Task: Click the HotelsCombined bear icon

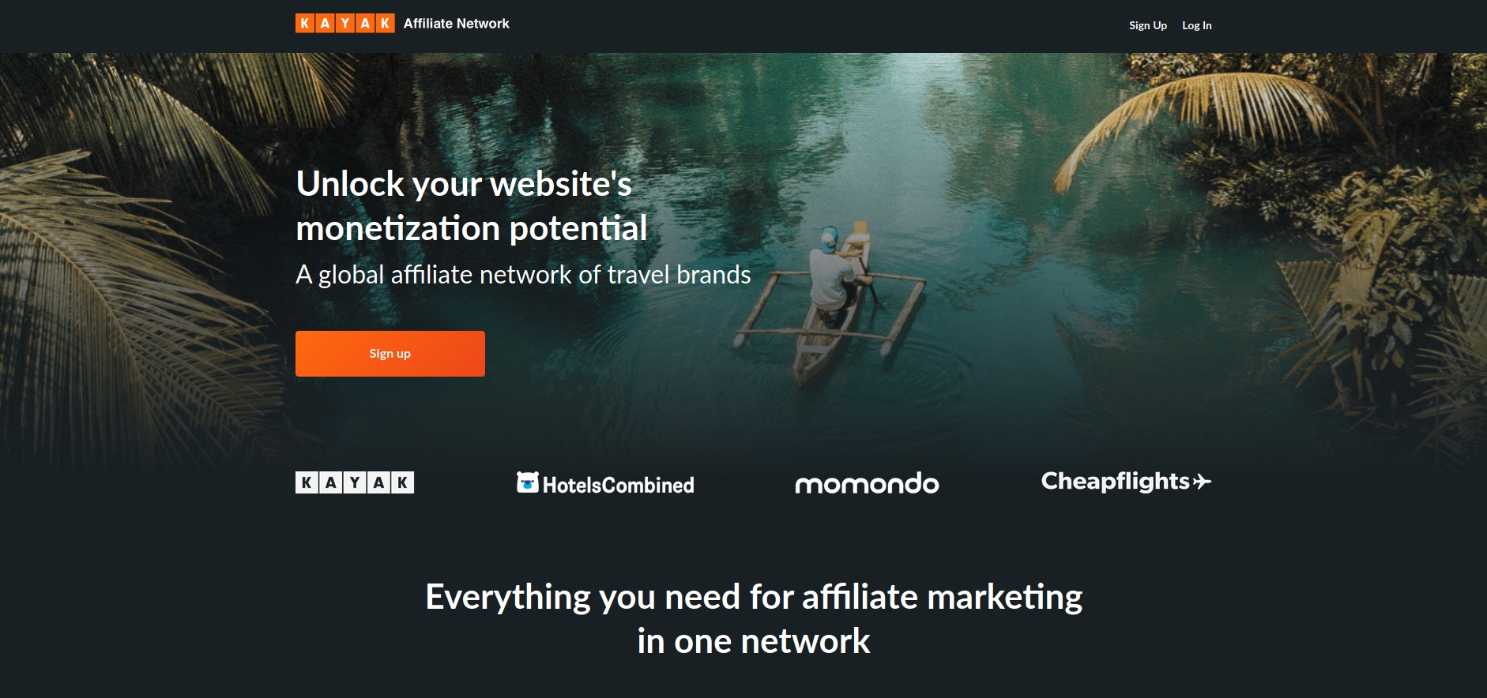Action: 527,482
